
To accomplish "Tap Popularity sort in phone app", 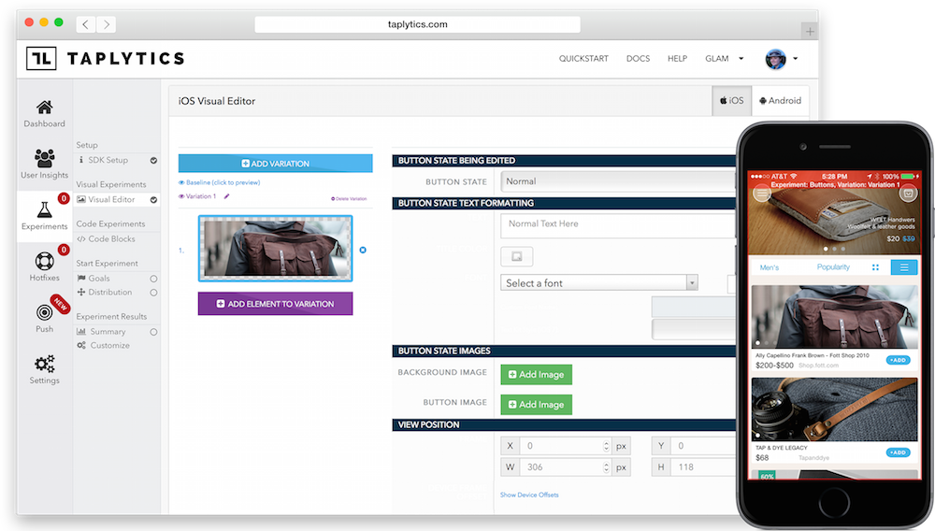I will [833, 267].
